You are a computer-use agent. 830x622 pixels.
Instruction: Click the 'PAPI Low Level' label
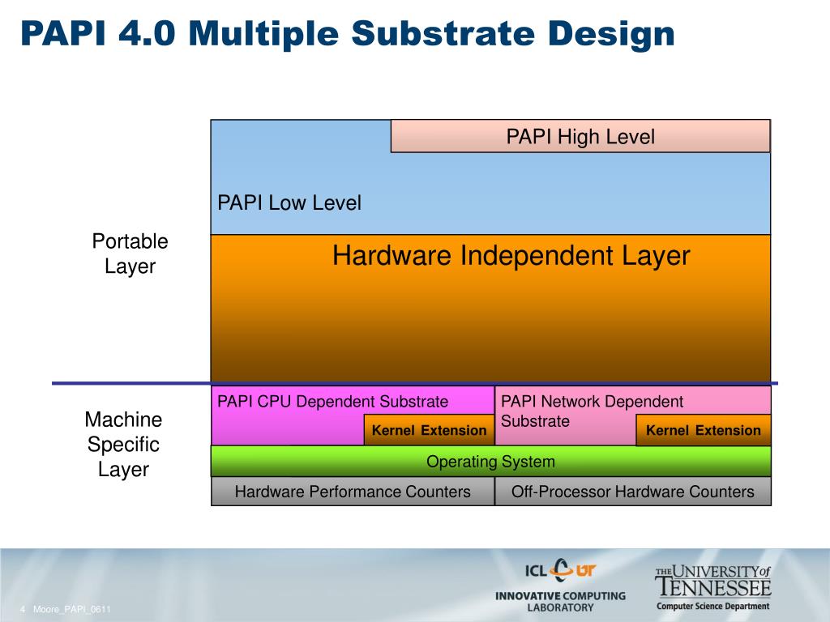click(289, 203)
